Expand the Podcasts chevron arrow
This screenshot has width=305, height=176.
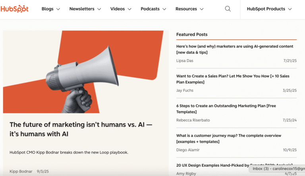(164, 9)
